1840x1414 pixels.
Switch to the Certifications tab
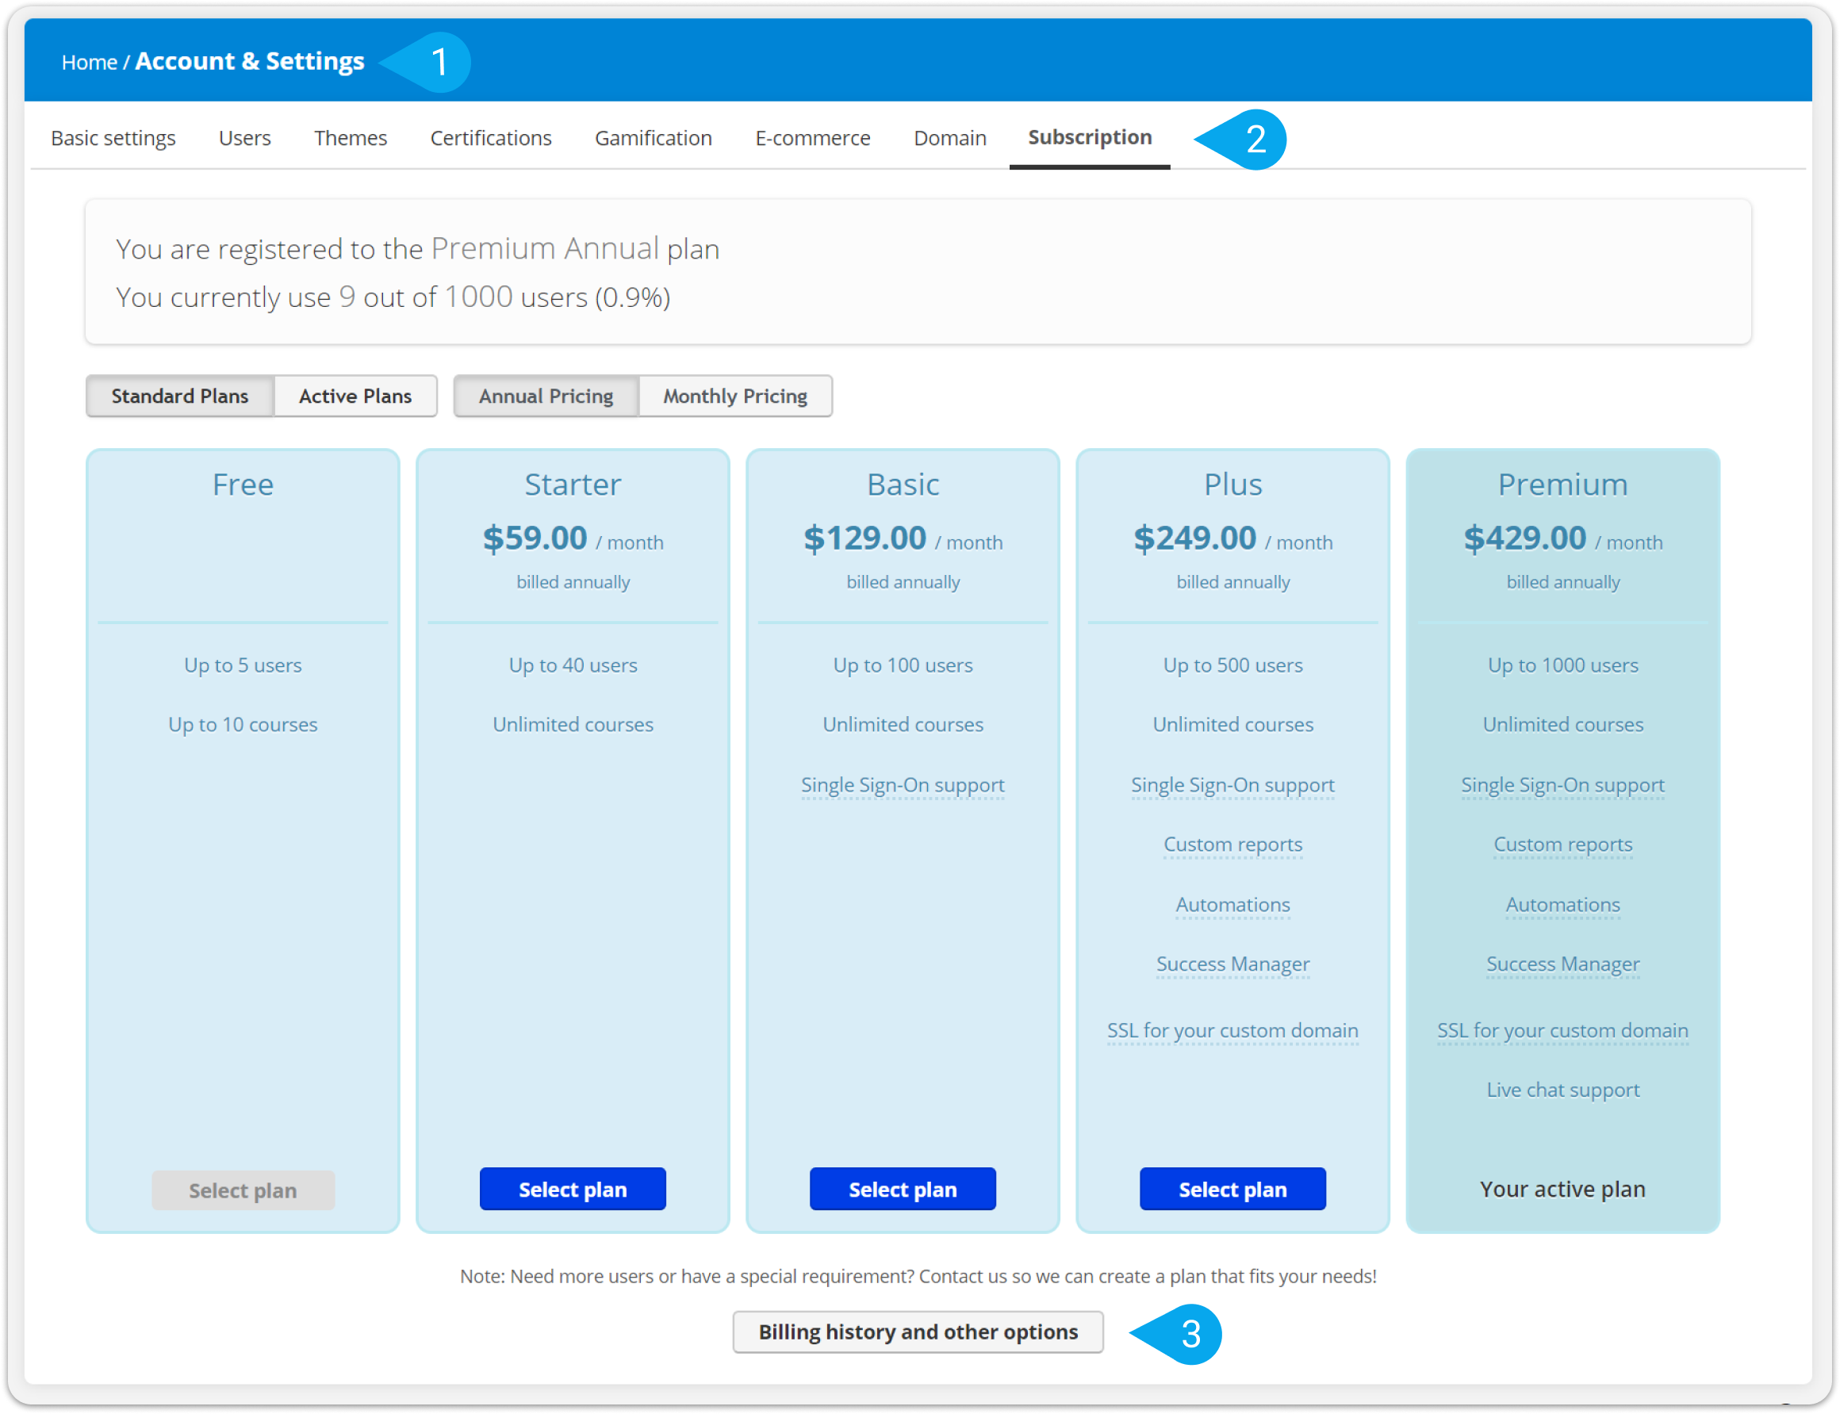point(492,137)
